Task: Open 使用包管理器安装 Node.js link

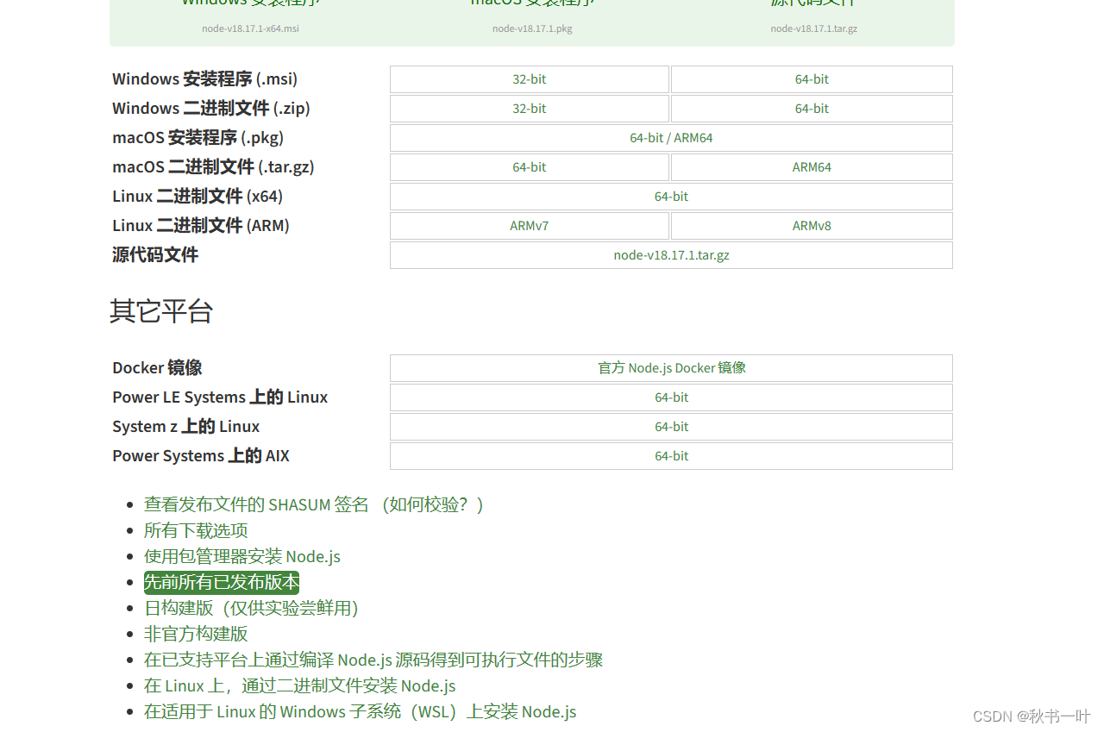Action: click(x=242, y=556)
